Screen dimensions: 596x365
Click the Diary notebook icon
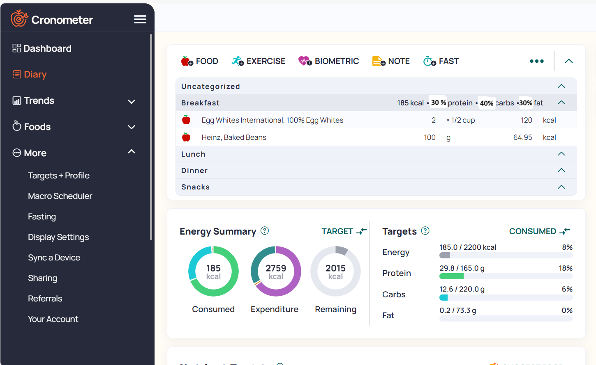click(x=17, y=74)
